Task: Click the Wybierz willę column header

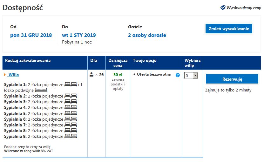Action: (192, 63)
